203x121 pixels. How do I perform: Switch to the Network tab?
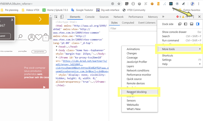point(118,17)
